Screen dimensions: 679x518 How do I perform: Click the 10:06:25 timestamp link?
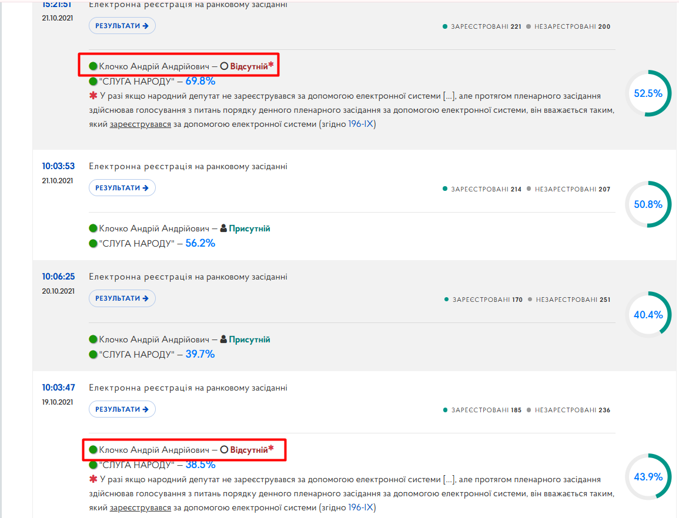pyautogui.click(x=58, y=277)
